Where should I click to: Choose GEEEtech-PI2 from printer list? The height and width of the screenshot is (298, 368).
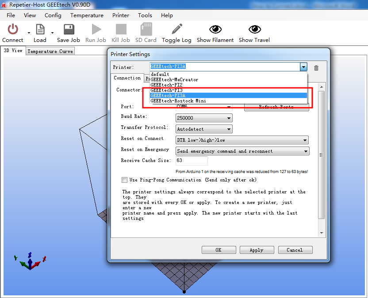click(x=228, y=85)
